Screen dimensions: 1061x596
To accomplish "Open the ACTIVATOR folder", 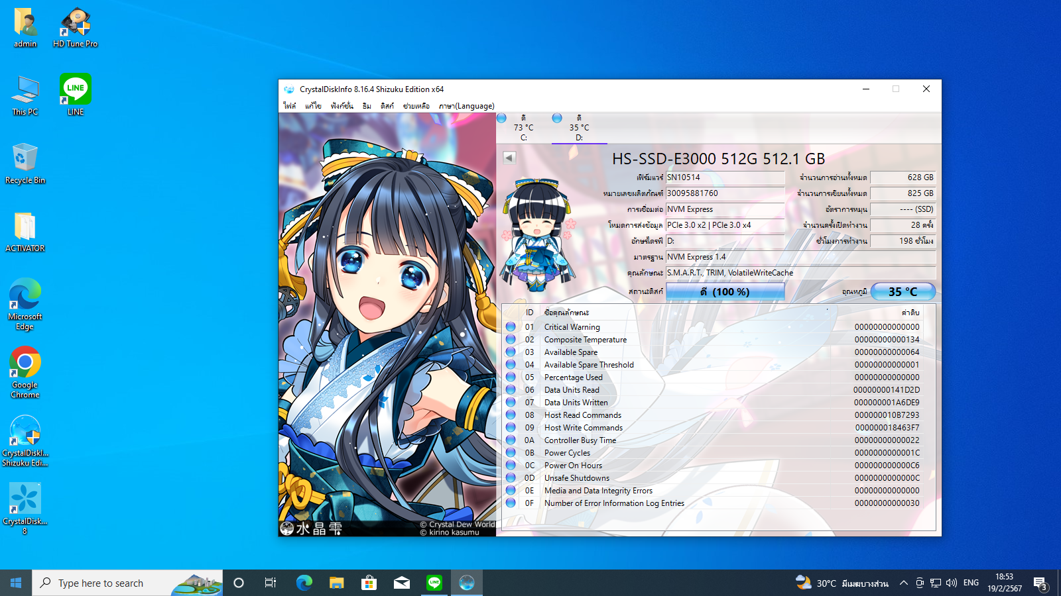I will click(x=25, y=232).
